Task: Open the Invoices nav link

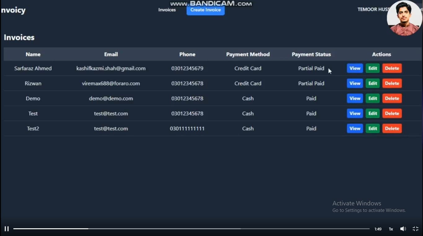Action: 167,10
